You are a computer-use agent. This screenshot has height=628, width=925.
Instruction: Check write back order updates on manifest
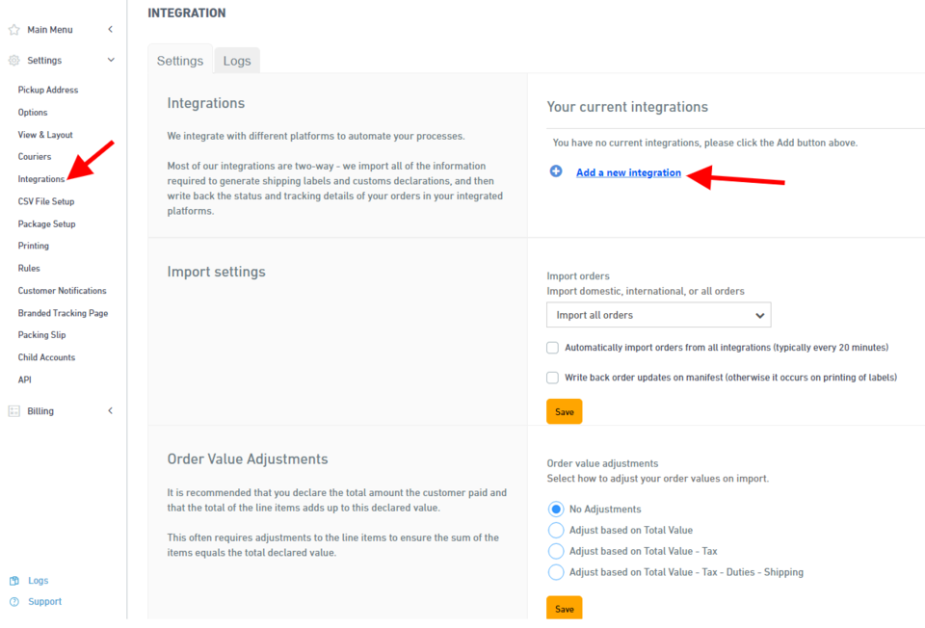tap(553, 378)
